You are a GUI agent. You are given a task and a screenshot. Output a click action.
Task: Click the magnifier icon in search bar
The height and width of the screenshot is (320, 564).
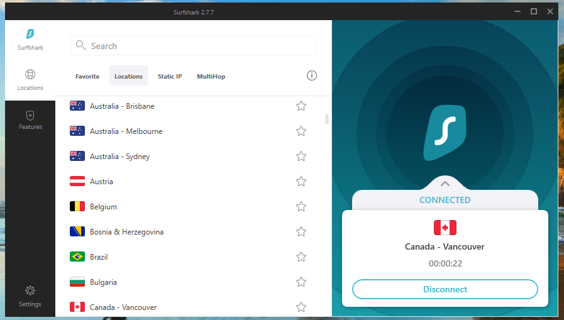pyautogui.click(x=81, y=45)
